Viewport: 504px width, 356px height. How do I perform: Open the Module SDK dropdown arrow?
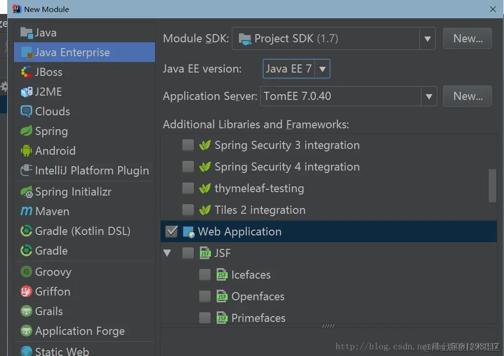click(428, 39)
